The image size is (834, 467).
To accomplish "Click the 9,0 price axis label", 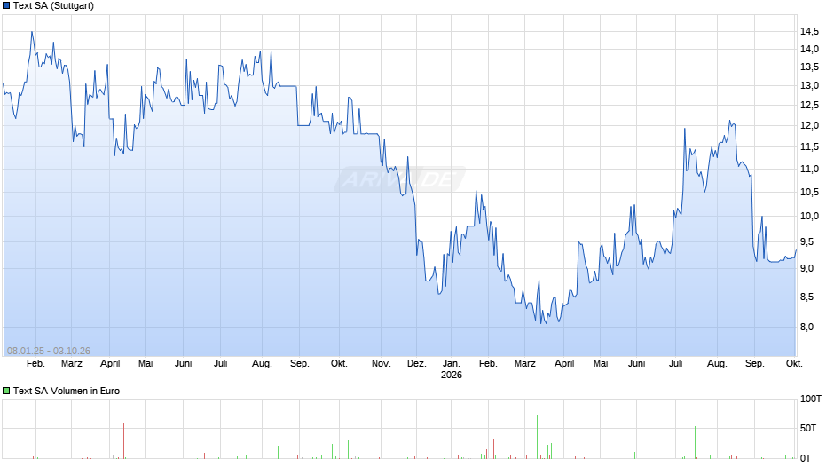I will [806, 268].
